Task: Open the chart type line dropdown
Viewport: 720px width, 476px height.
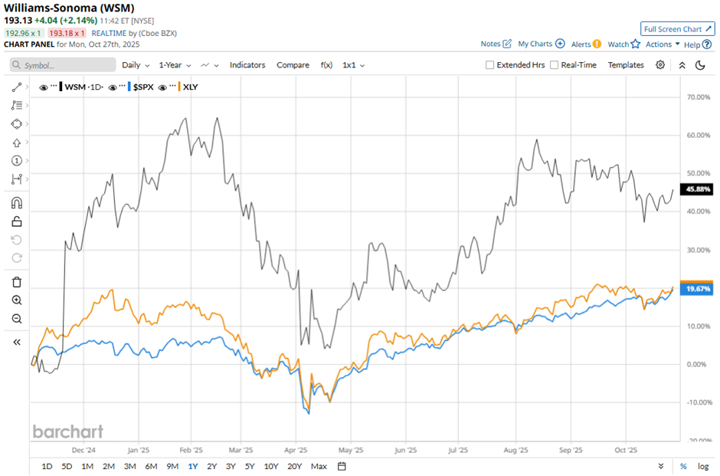Action: pos(210,65)
